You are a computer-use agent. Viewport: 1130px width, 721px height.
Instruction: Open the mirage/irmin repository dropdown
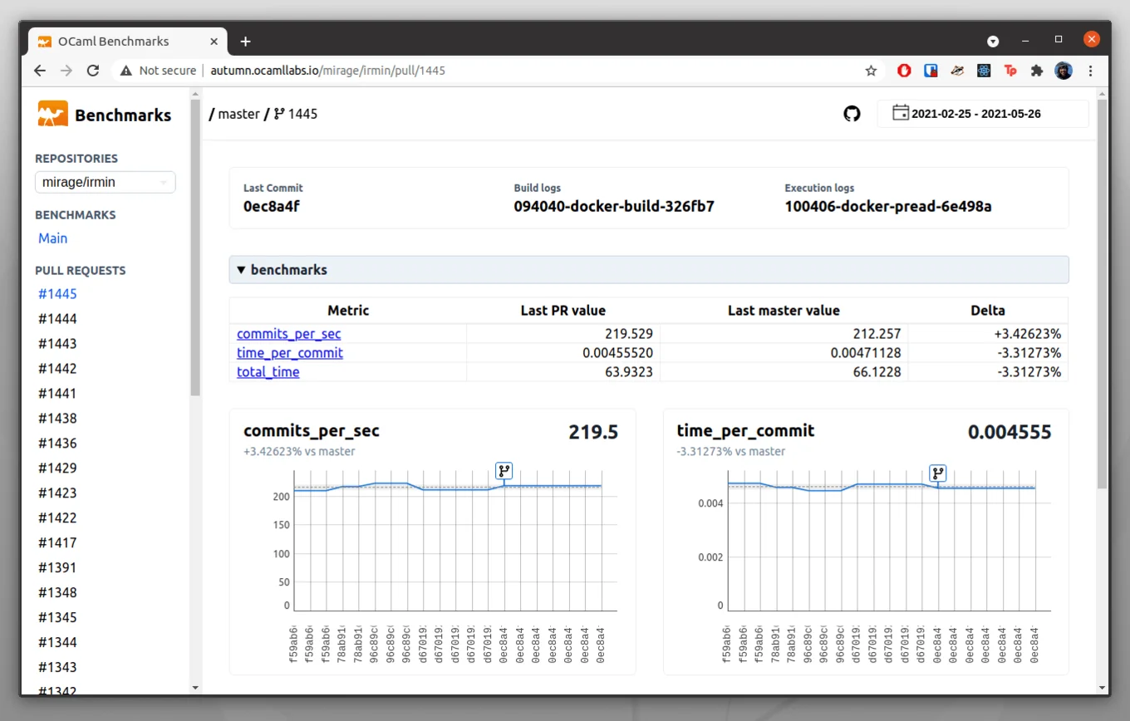105,182
